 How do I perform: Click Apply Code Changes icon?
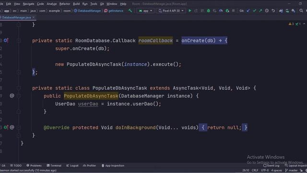click(x=202, y=11)
